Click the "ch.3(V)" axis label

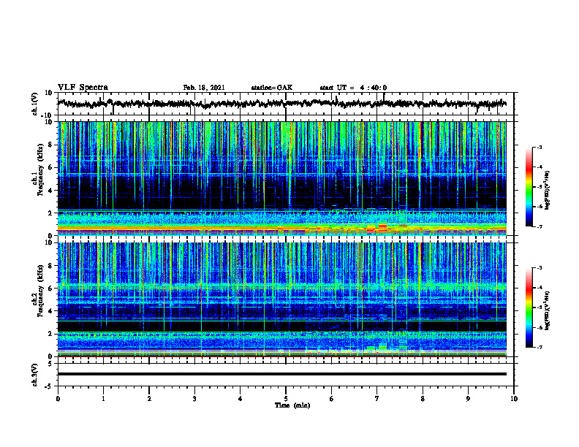[x=35, y=375]
